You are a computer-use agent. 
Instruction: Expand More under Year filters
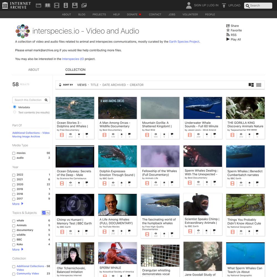[x=18, y=204]
